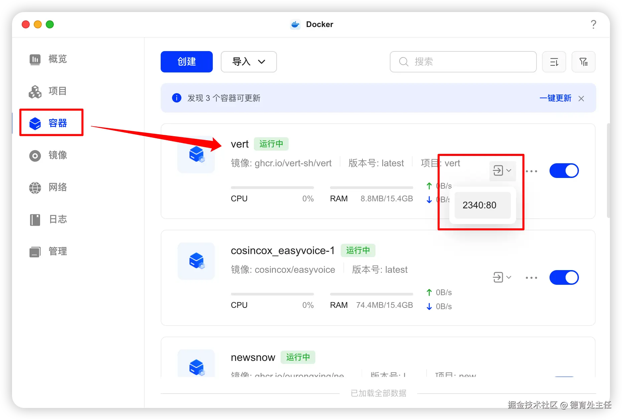Click image text ghcr.io/vert-sh/vert
Image resolution: width=622 pixels, height=420 pixels.
click(x=293, y=163)
